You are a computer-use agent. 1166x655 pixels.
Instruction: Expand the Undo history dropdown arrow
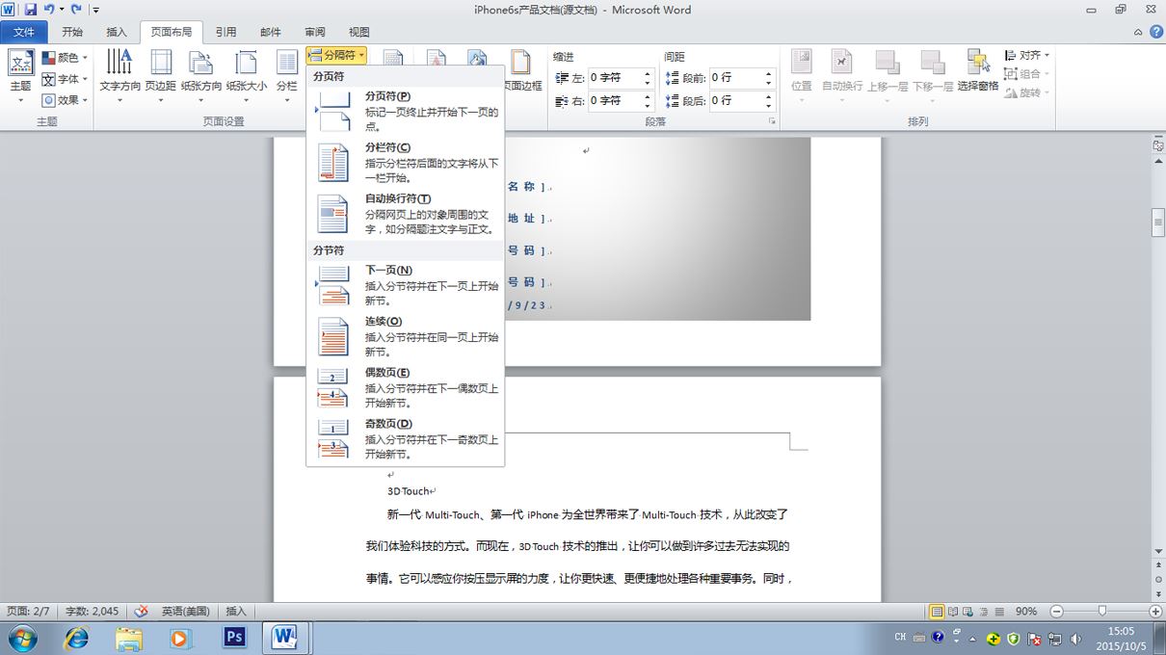coord(62,10)
